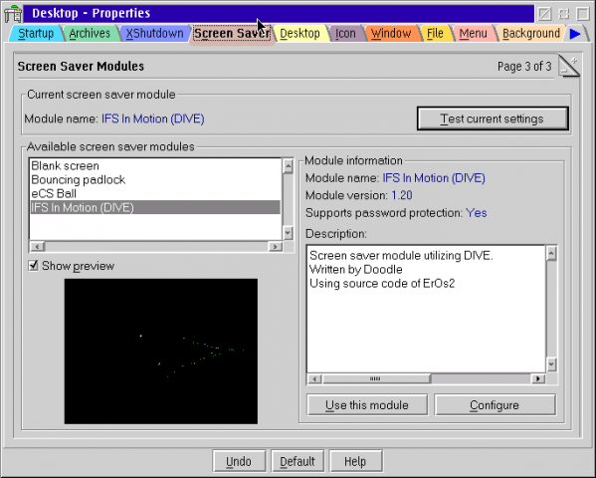The height and width of the screenshot is (478, 596).
Task: Click module list scroll down arrow
Action: [x=289, y=232]
